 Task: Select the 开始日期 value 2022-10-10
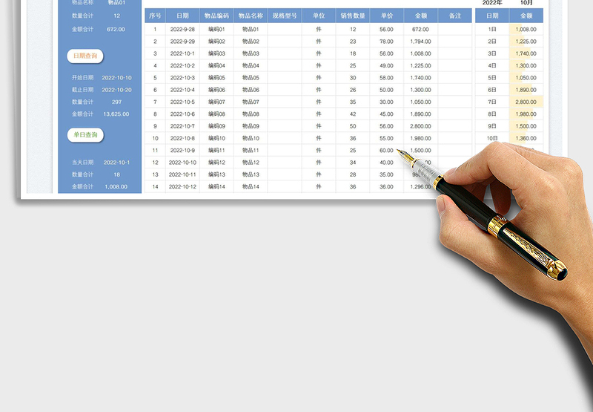117,78
